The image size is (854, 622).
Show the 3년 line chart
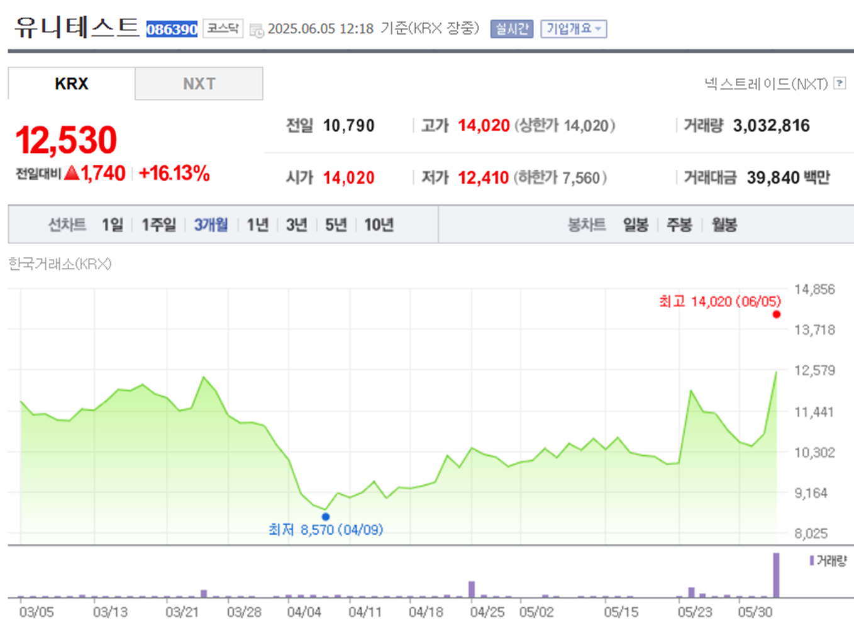(x=296, y=225)
